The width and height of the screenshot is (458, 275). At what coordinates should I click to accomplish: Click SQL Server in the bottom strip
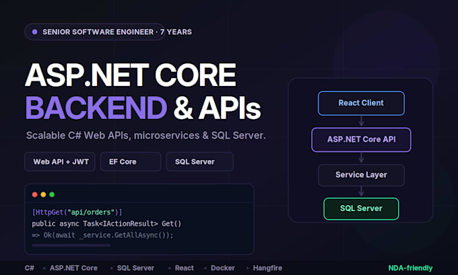(x=135, y=268)
